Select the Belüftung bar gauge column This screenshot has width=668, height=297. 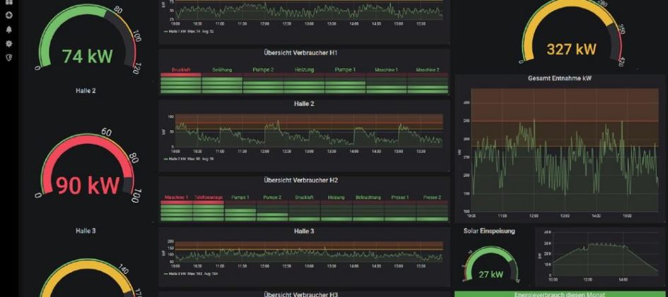click(x=222, y=80)
